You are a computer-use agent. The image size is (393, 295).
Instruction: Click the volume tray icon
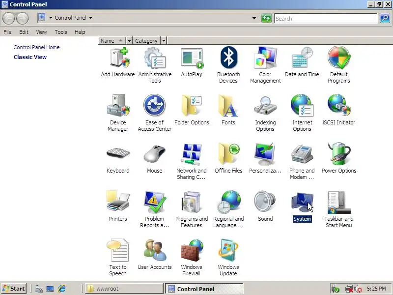pos(359,289)
